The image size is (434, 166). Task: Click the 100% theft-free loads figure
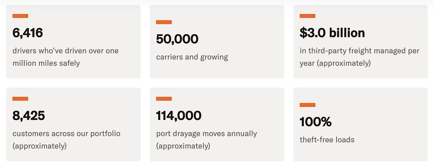(x=316, y=122)
